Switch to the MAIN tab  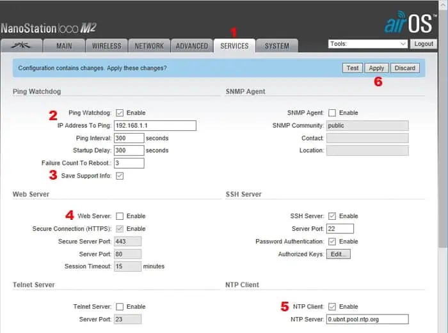point(64,46)
